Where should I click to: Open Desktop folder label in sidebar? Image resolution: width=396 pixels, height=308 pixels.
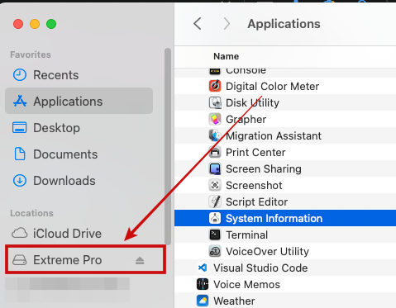point(56,128)
